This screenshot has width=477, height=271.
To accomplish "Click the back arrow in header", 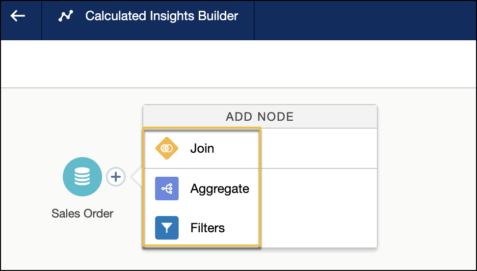I will click(18, 16).
